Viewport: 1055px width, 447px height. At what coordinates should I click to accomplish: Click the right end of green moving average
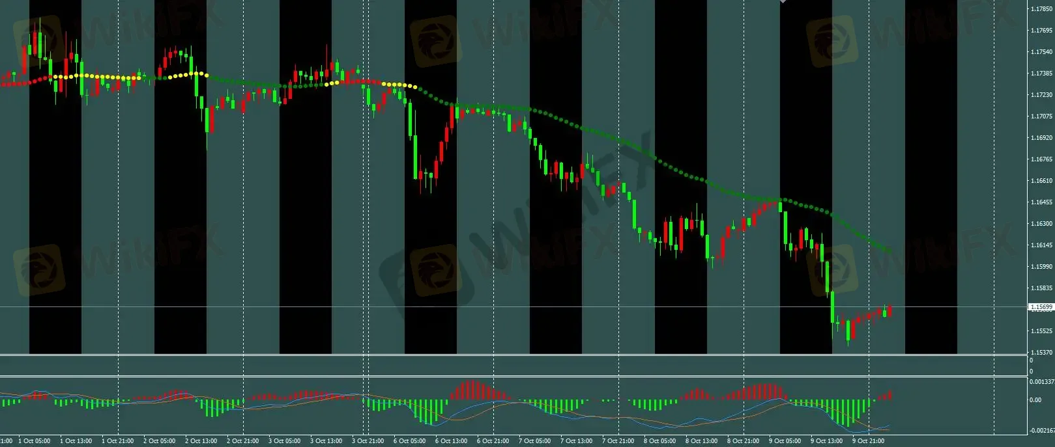889,251
